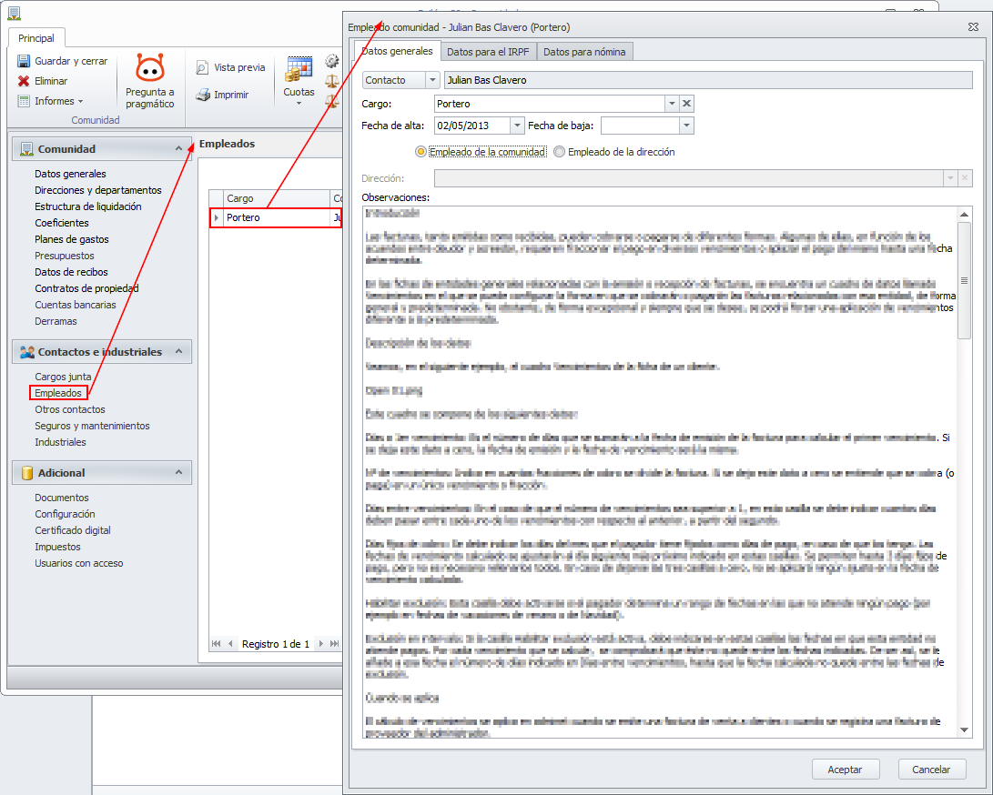Open the Cargo dropdown arrow

tap(672, 104)
